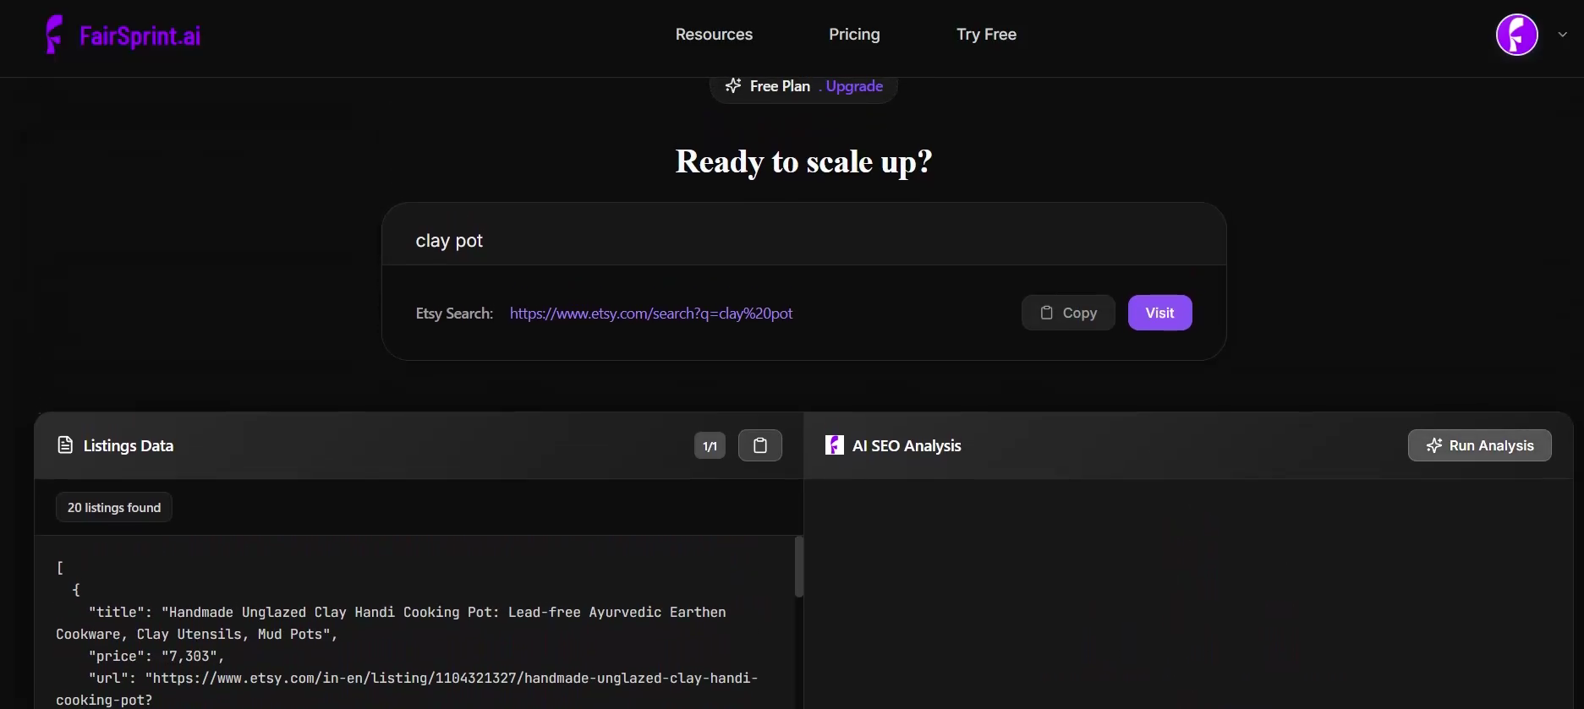
Task: Click the 20 listings found badge
Action: point(114,507)
